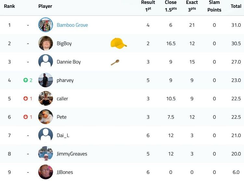
Task: Sort by the Total column header
Action: pos(236,6)
